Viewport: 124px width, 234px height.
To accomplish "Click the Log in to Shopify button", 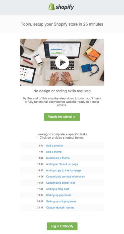I will 62,226.
